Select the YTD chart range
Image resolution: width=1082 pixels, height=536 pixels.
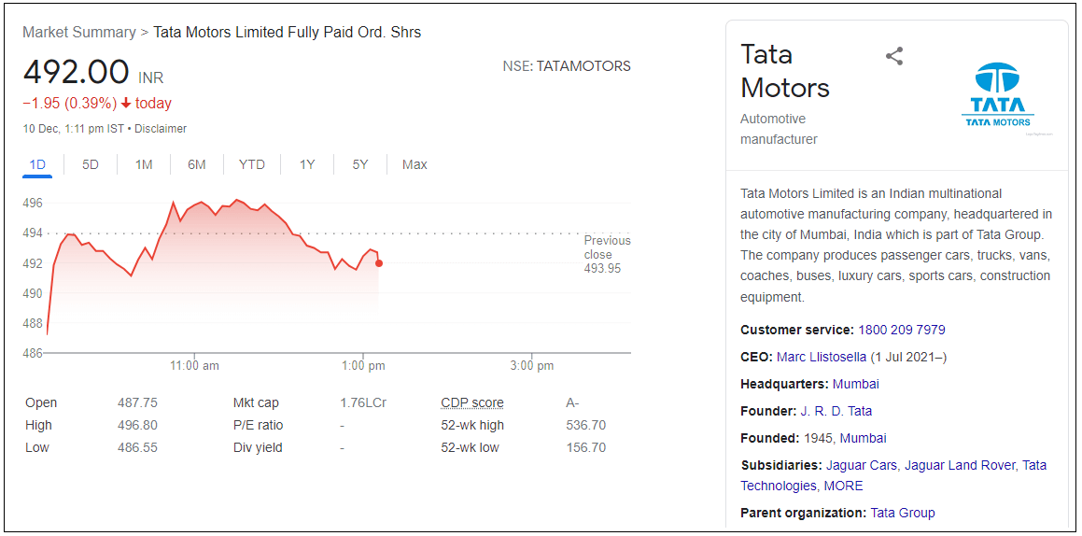point(252,165)
